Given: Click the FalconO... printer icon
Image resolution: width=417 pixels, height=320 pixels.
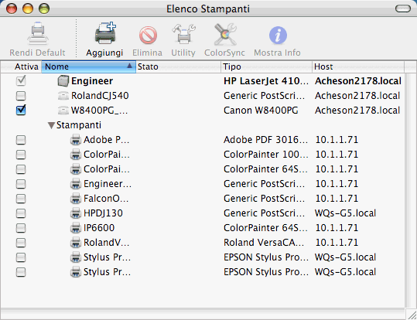Looking at the screenshot, I should pos(76,199).
